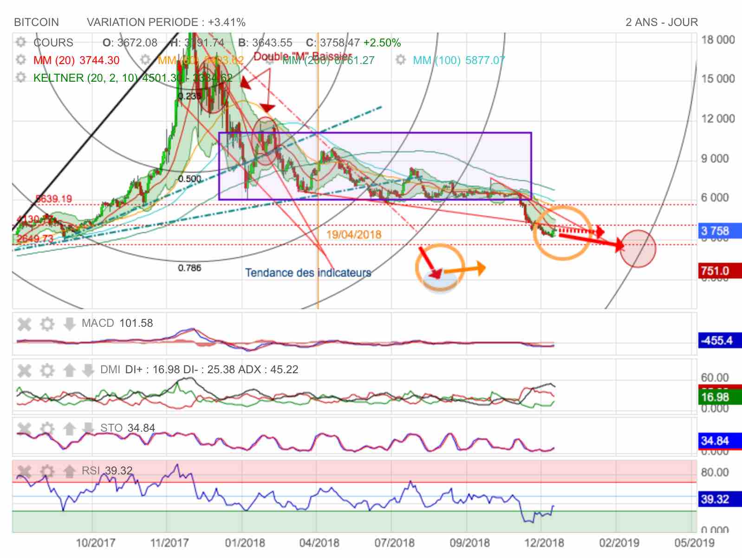742x558 pixels.
Task: Click the STO 34.84 panel label
Action: tap(128, 428)
